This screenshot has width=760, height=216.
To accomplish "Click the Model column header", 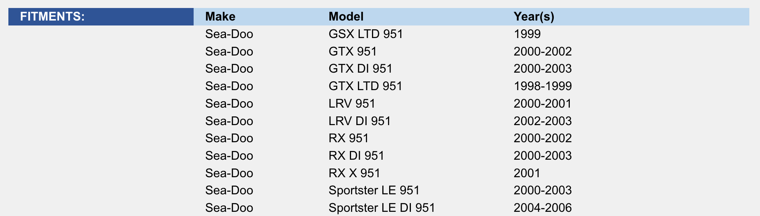I will (346, 17).
